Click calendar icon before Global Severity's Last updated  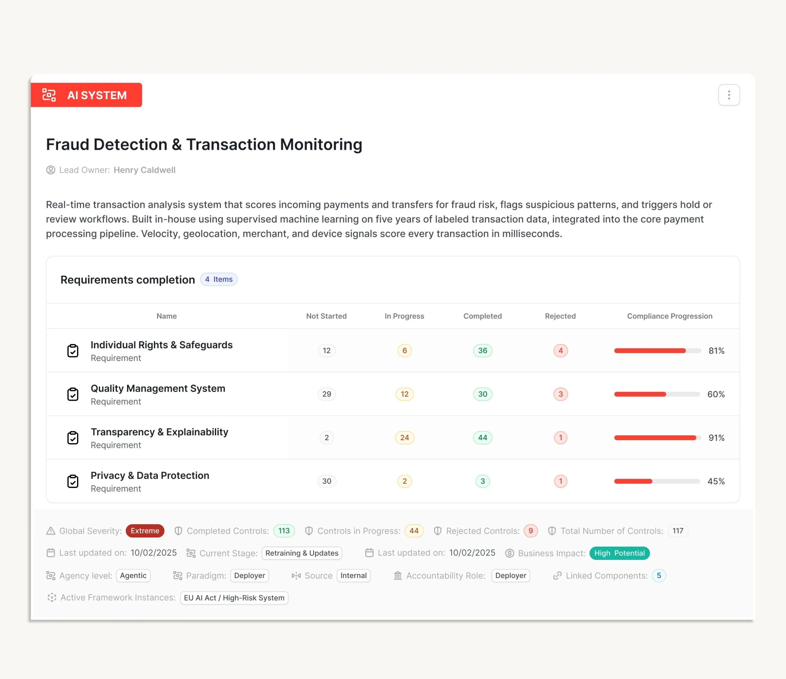pyautogui.click(x=51, y=553)
